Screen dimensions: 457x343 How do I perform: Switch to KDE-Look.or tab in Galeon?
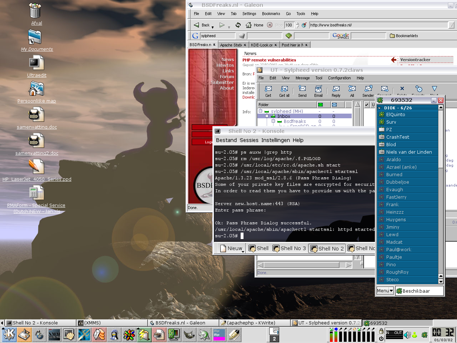pyautogui.click(x=263, y=45)
